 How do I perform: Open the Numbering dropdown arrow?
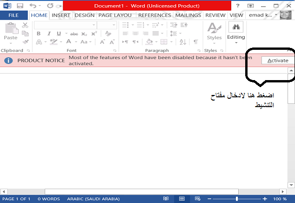click(x=147, y=25)
